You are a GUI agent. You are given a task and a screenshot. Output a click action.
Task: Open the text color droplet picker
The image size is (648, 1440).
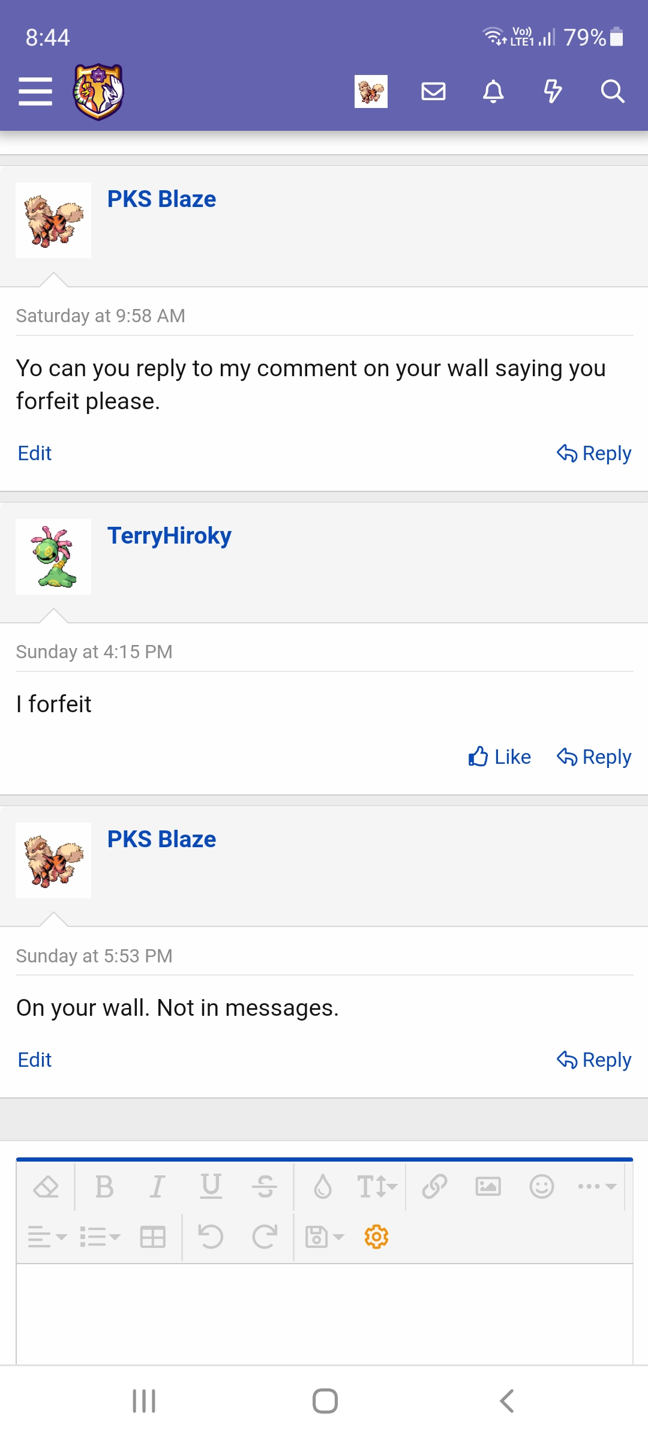coord(323,1186)
